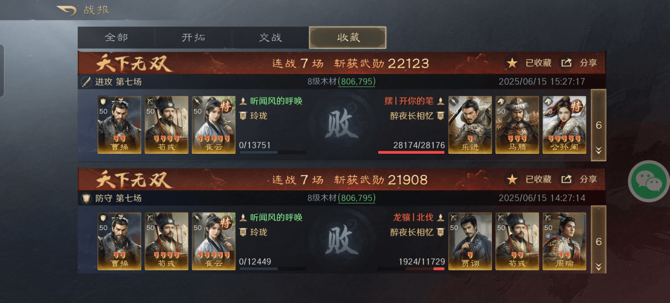Select 乐进 hero card in first report
670x303 pixels.
click(470, 125)
